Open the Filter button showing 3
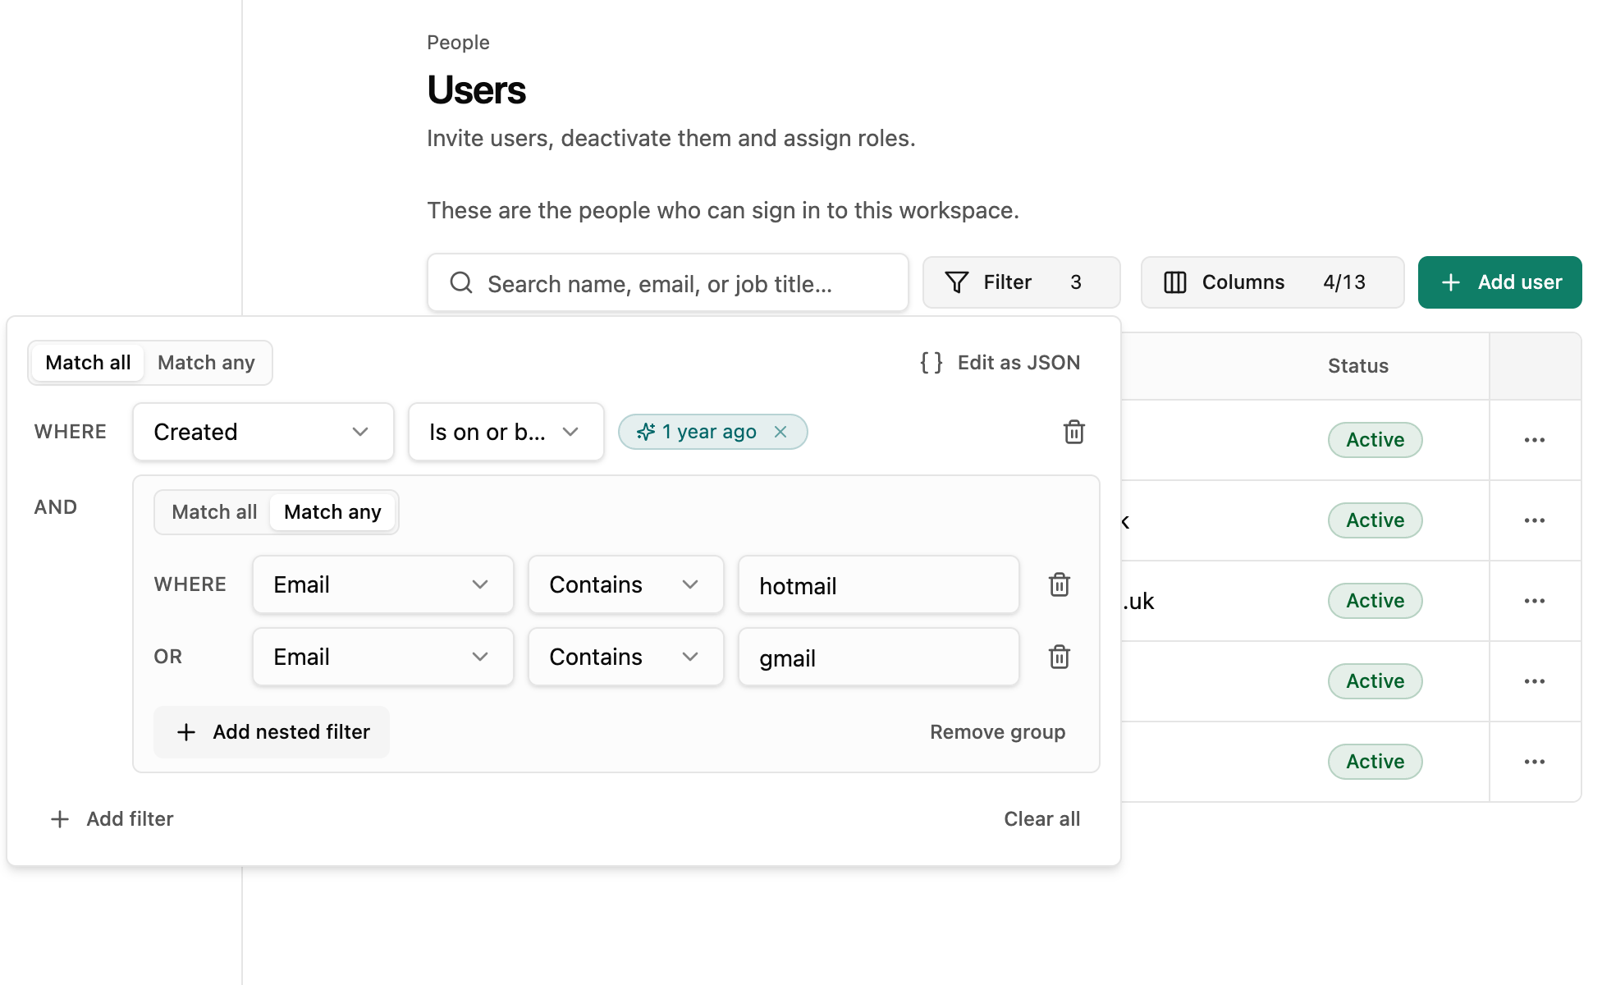The height and width of the screenshot is (985, 1602). coord(1021,282)
